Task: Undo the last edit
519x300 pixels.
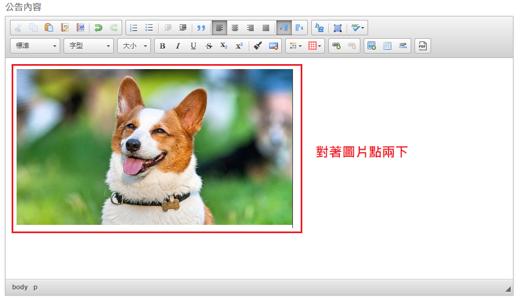Action: point(98,28)
